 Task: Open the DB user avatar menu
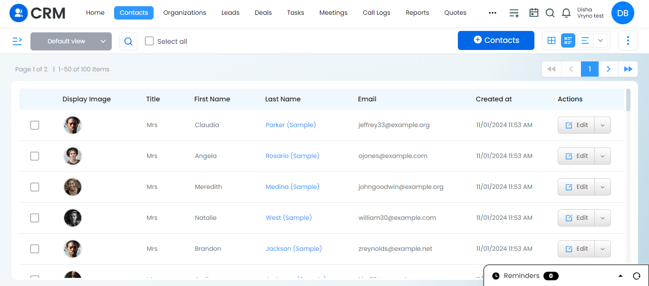coord(623,13)
